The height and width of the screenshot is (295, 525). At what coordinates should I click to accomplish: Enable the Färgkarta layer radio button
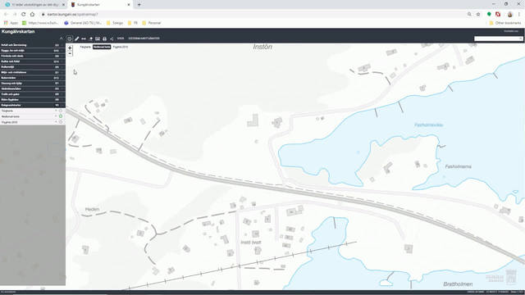coord(61,111)
